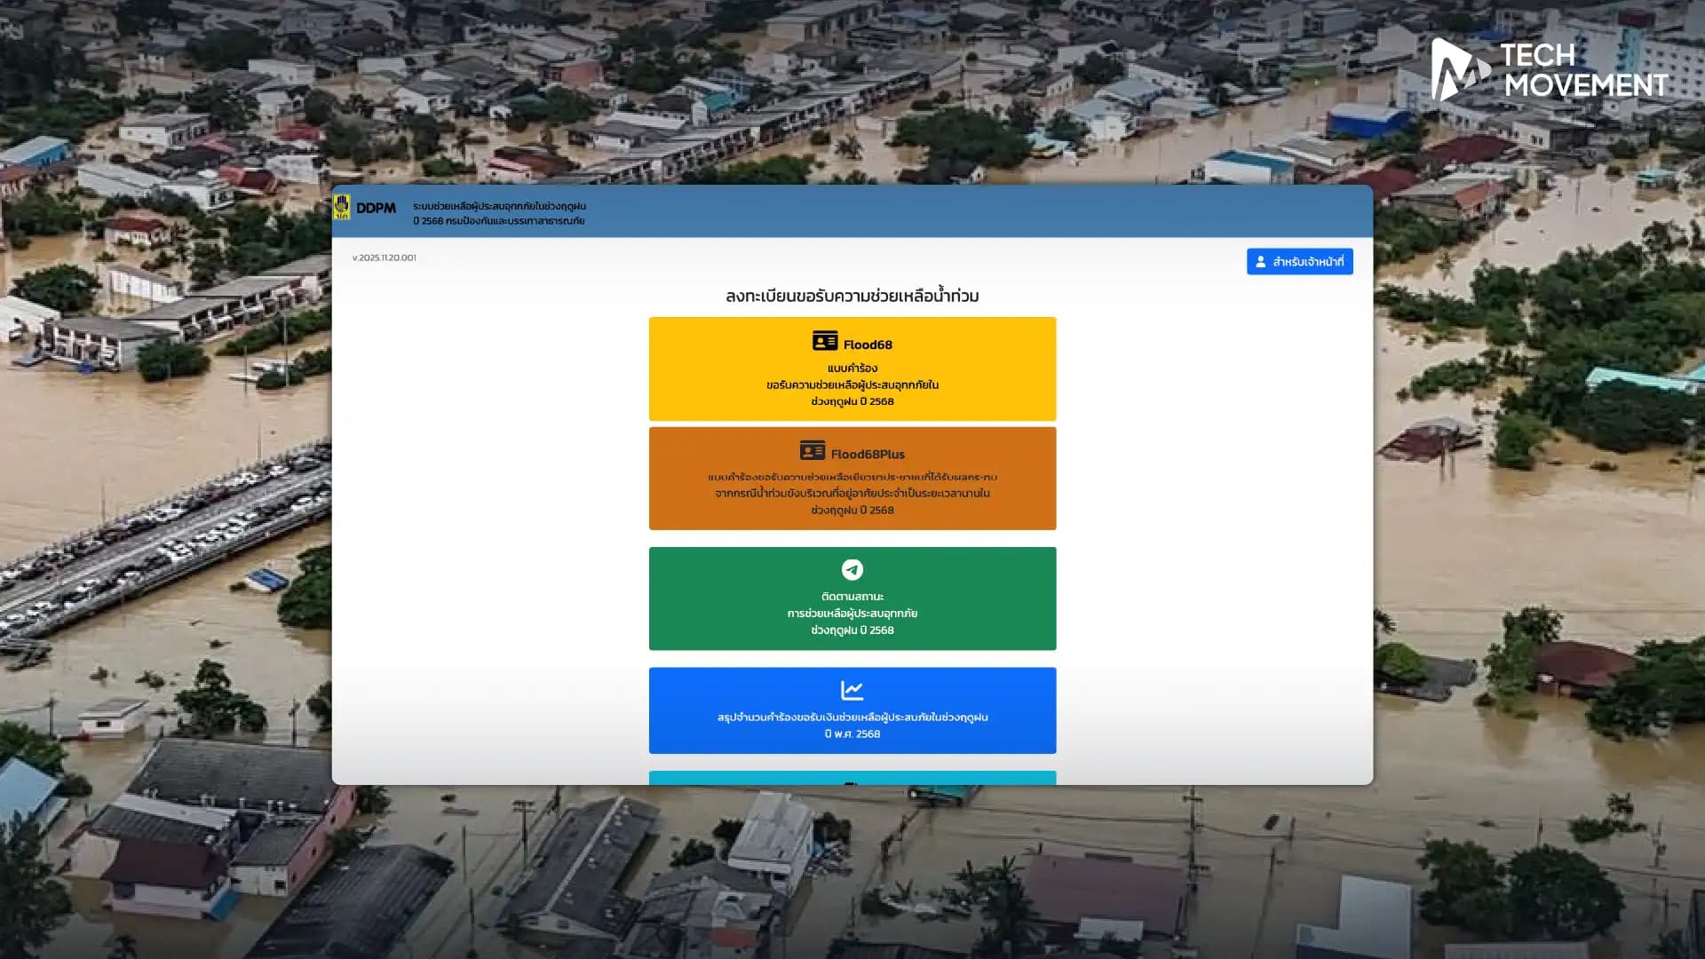The image size is (1705, 959).
Task: Open the blue request summary card
Action: tap(852, 724)
